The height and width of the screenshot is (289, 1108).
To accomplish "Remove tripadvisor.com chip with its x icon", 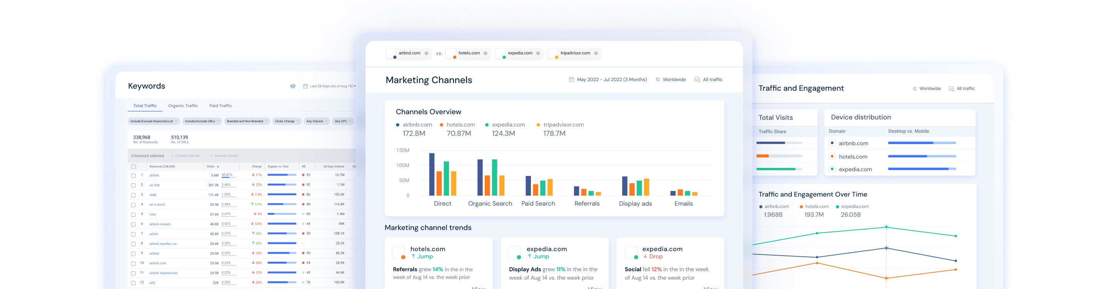I will tap(596, 54).
